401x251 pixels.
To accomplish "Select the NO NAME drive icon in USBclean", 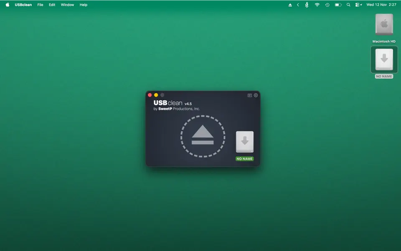I will [244, 141].
